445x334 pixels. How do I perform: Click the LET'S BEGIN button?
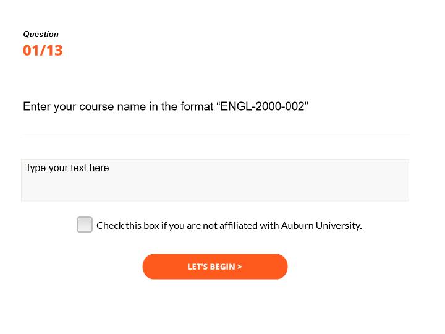pyautogui.click(x=214, y=267)
